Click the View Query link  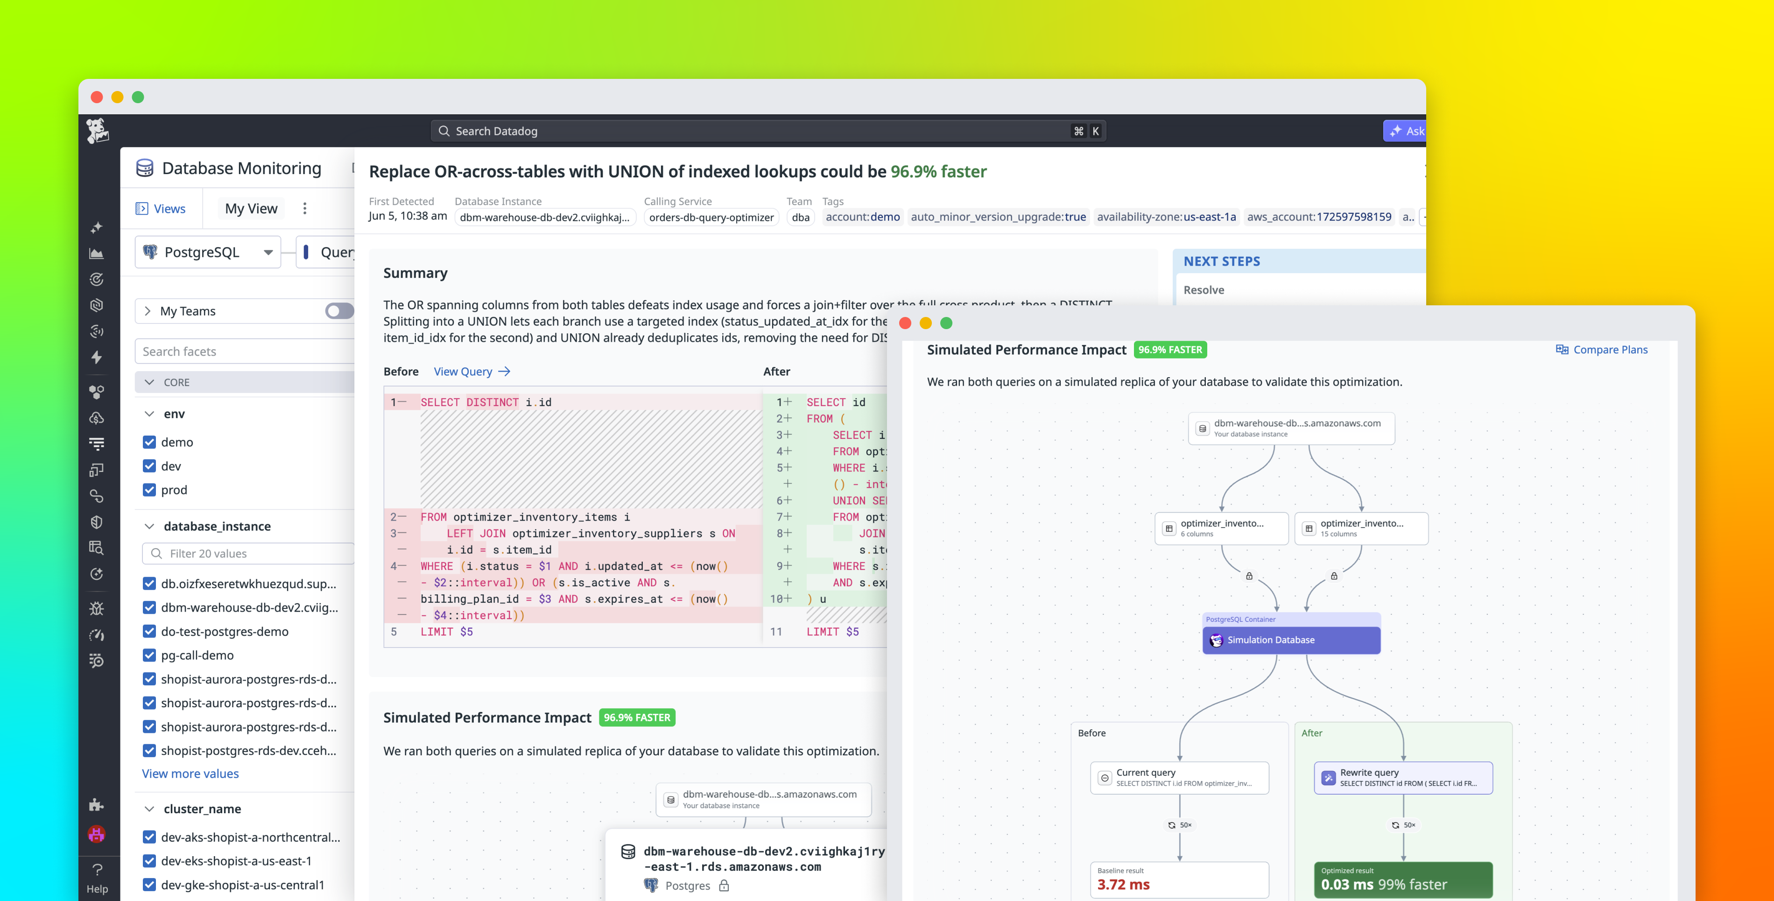coord(472,371)
